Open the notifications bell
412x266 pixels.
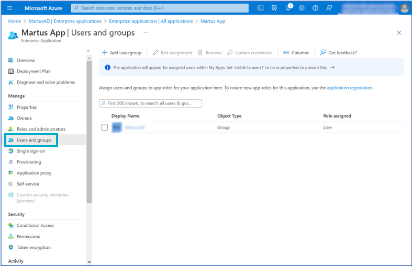(x=288, y=8)
